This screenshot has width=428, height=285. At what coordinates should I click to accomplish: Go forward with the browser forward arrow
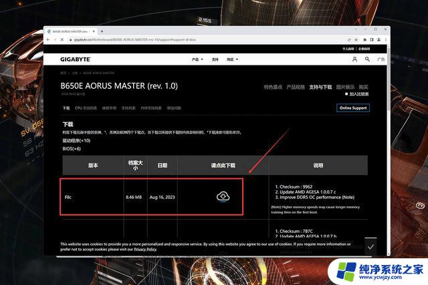(x=55, y=40)
